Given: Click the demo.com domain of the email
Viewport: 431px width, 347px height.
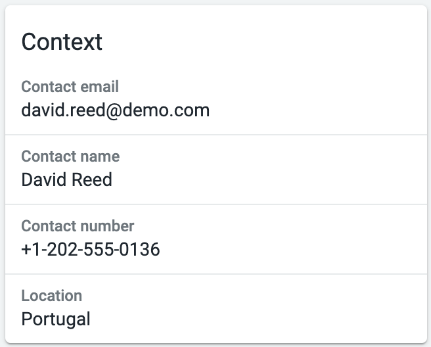Looking at the screenshot, I should [166, 110].
